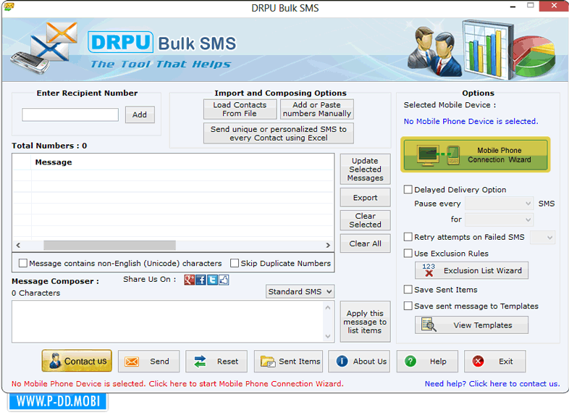Click the red No Mobile Phone Device status link
Image resolution: width=569 pixels, height=413 pixels.
[x=177, y=383]
